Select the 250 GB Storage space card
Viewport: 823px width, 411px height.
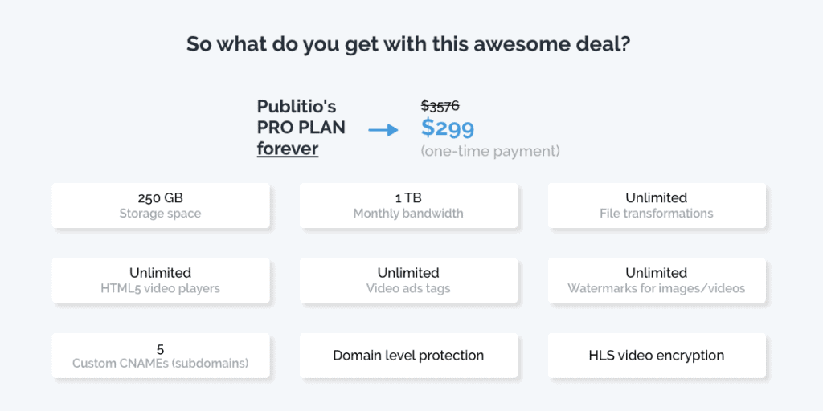point(161,205)
